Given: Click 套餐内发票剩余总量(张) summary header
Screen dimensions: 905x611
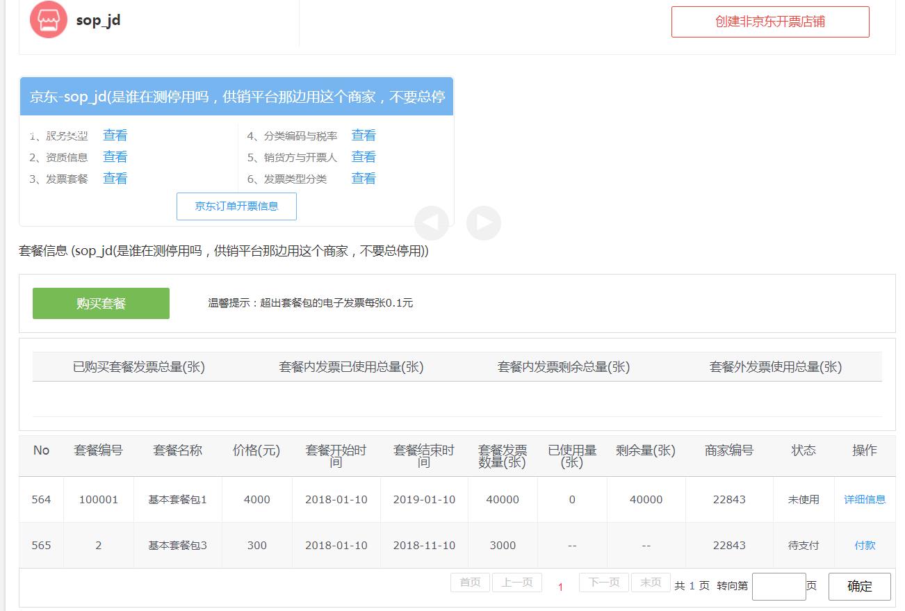Looking at the screenshot, I should 564,367.
